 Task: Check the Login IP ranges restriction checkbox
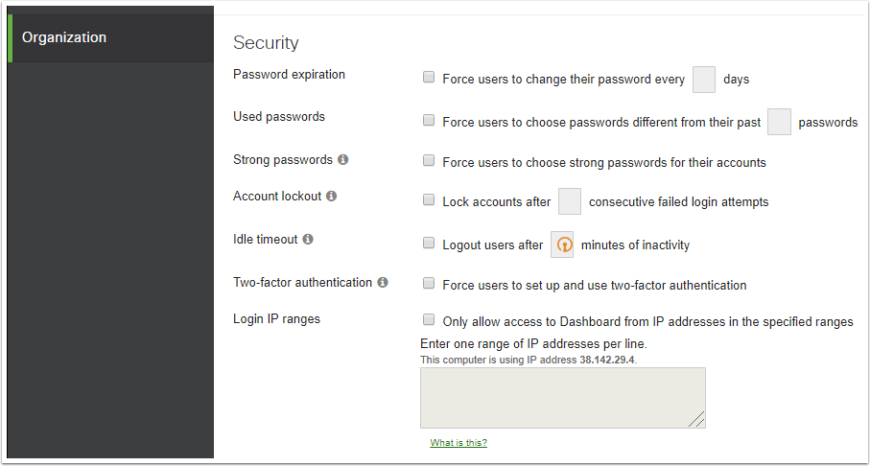(429, 320)
